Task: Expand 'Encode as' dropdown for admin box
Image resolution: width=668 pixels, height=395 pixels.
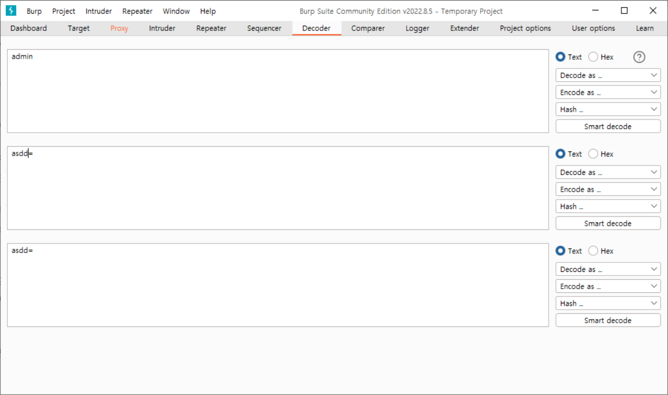Action: point(608,92)
